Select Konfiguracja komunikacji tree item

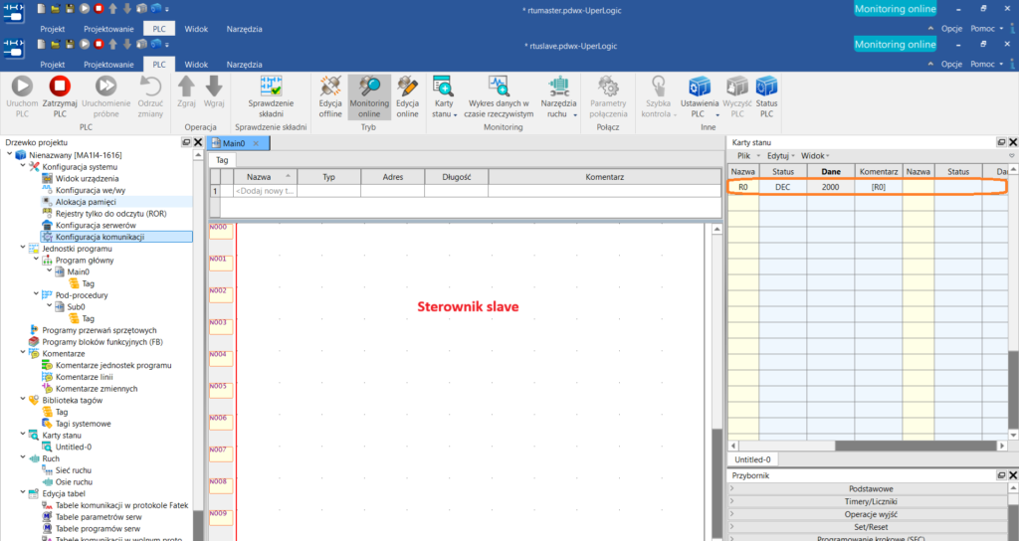(100, 237)
